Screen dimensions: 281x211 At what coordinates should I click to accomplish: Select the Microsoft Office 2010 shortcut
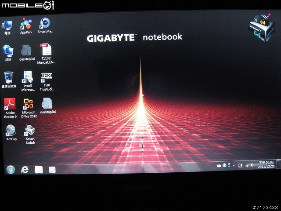click(29, 108)
